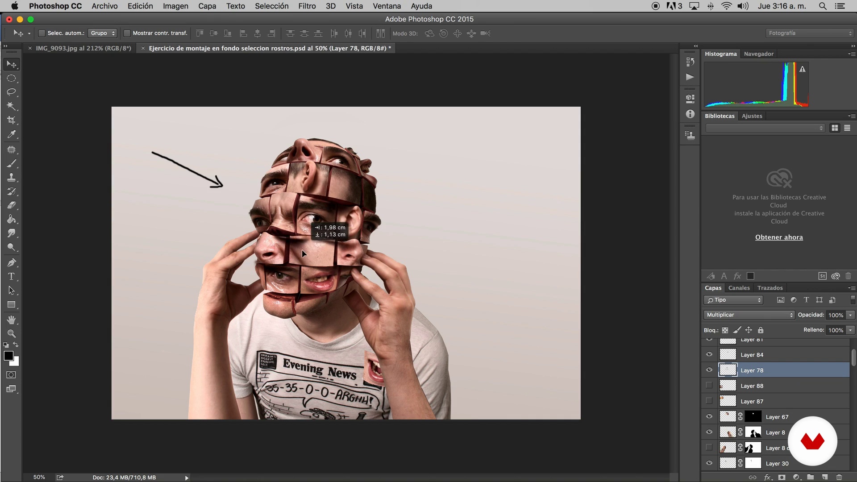Open Layers panel flyout menu
Viewport: 857px width, 482px height.
[x=852, y=288]
